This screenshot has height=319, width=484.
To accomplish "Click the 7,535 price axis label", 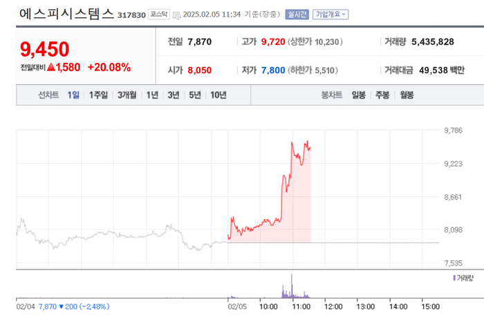I will tap(453, 263).
